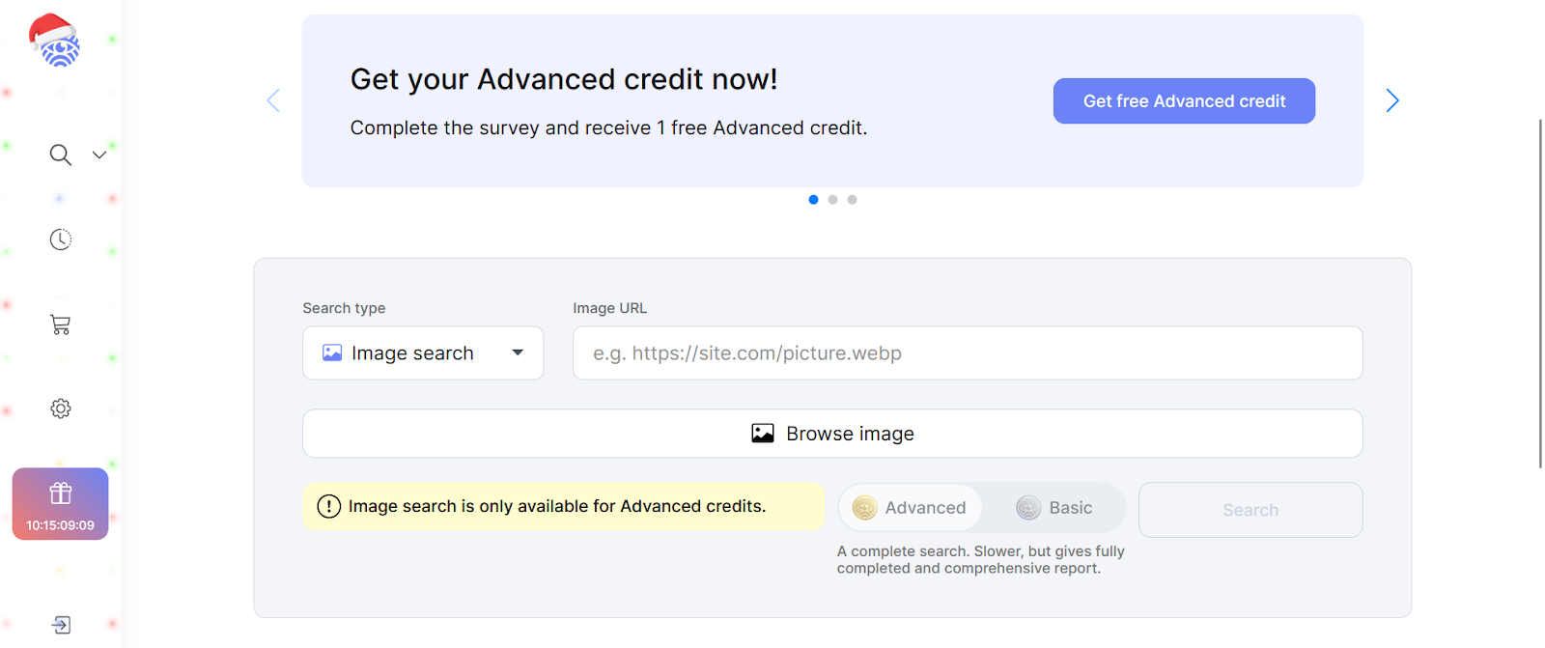Open the shopping cart icon
Screen dimensions: 1545x648
pos(60,324)
